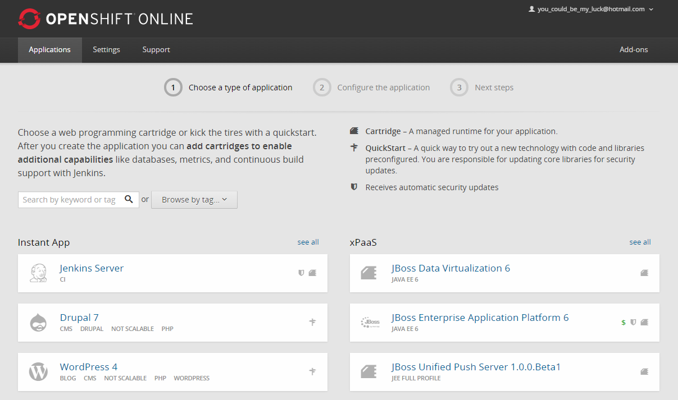The width and height of the screenshot is (678, 400).
Task: Click the BLOG tag under WordPress 4
Action: coord(68,378)
